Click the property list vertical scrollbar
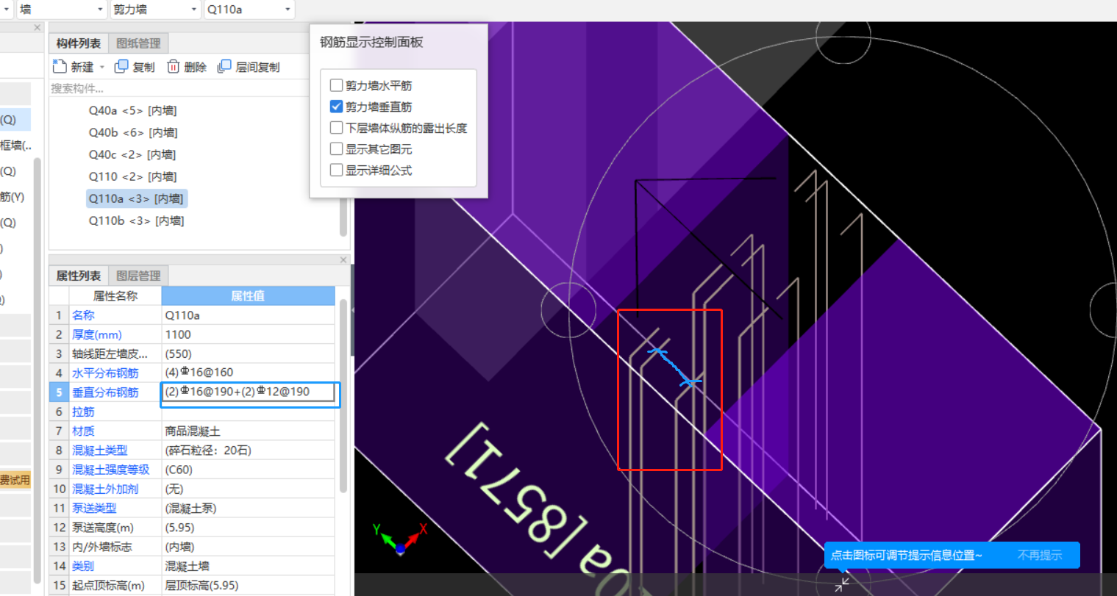1117x596 pixels. click(343, 395)
